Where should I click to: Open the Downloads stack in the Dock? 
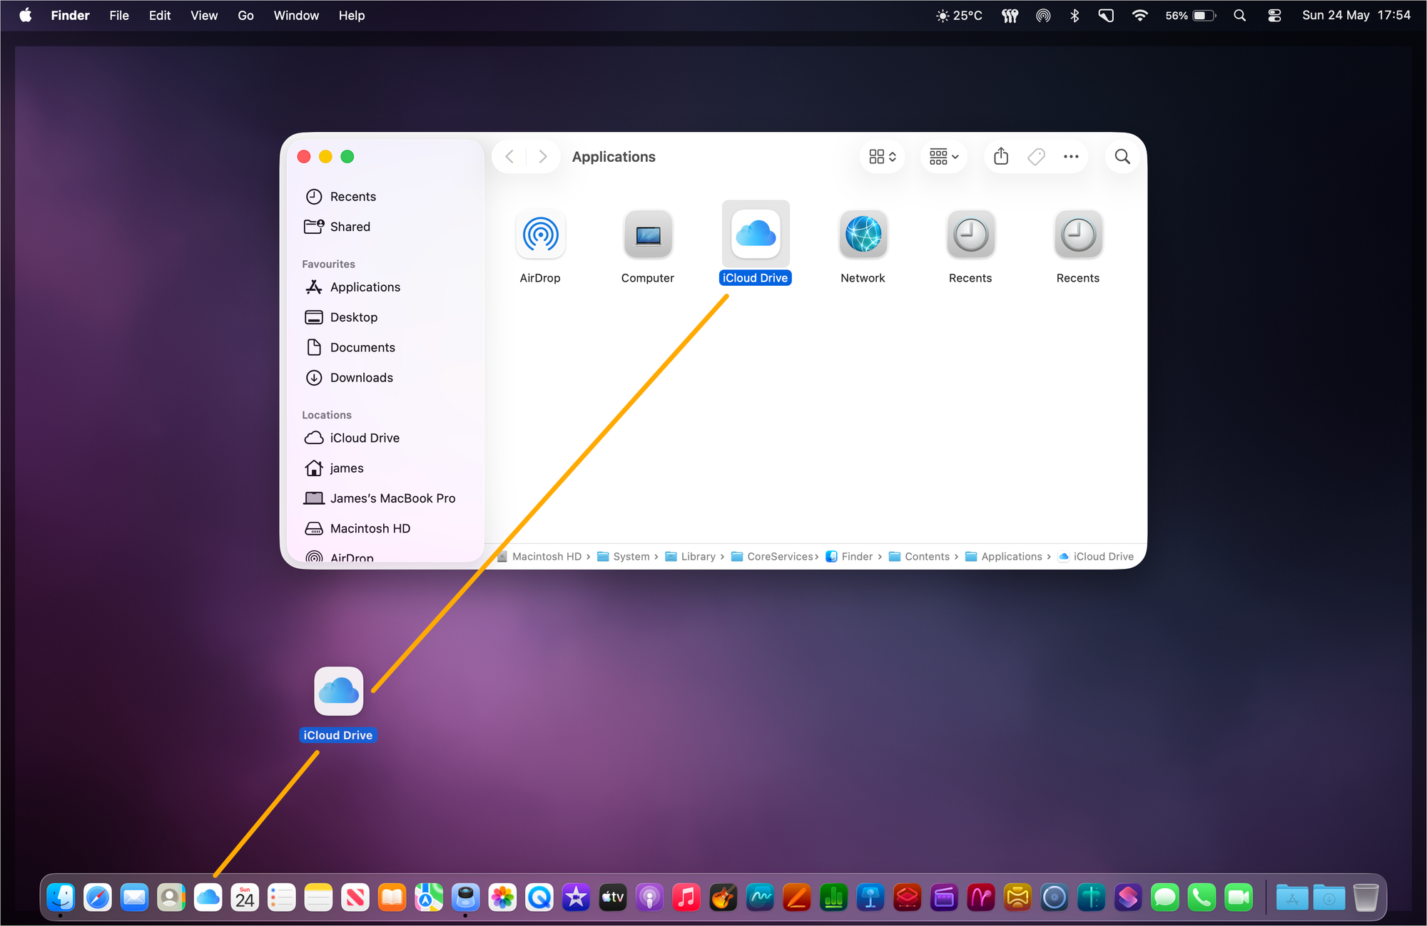(x=1329, y=897)
